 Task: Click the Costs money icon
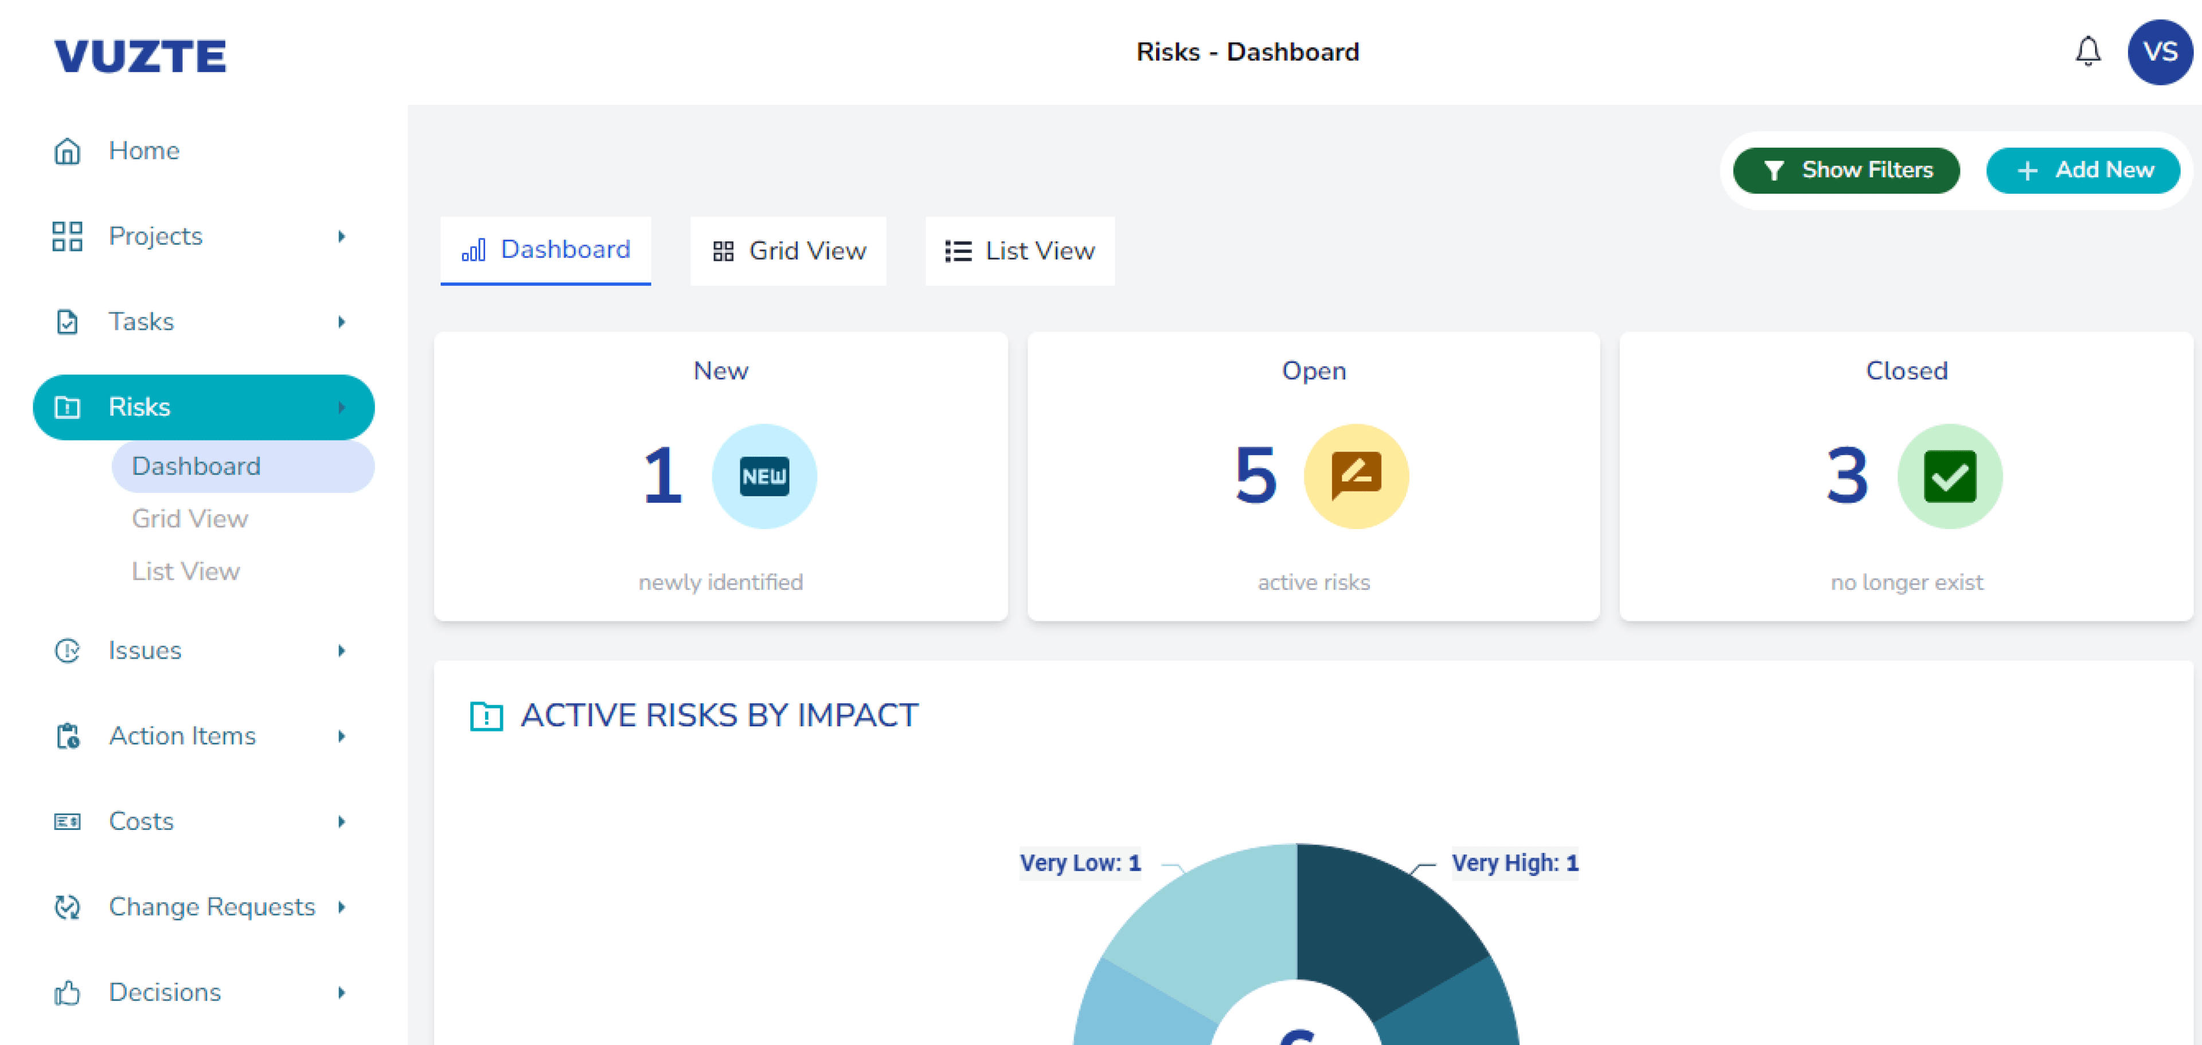coord(68,821)
